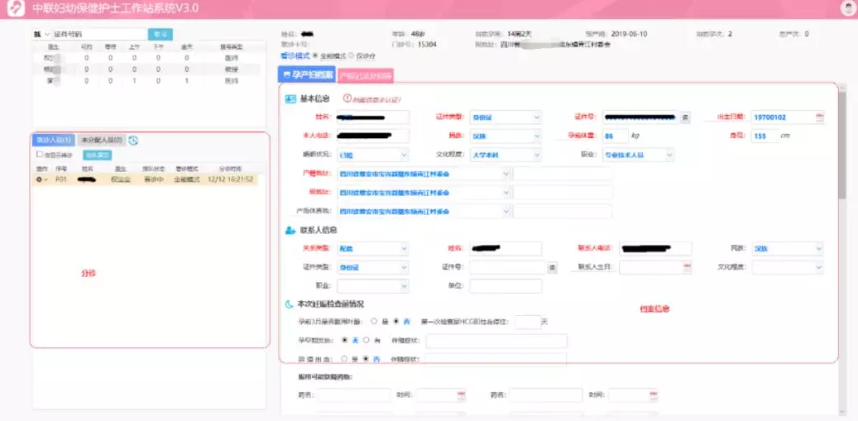The width and height of the screenshot is (858, 421).
Task: Click the 12/12 16:21:52 time cell
Action: (x=230, y=179)
